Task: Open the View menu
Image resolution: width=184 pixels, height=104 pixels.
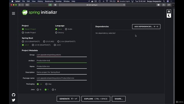Action: pos(34,1)
